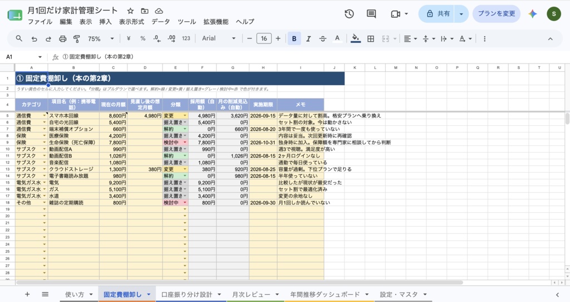Image resolution: width=570 pixels, height=302 pixels.
Task: Format selection as yen currency
Action: (129, 38)
